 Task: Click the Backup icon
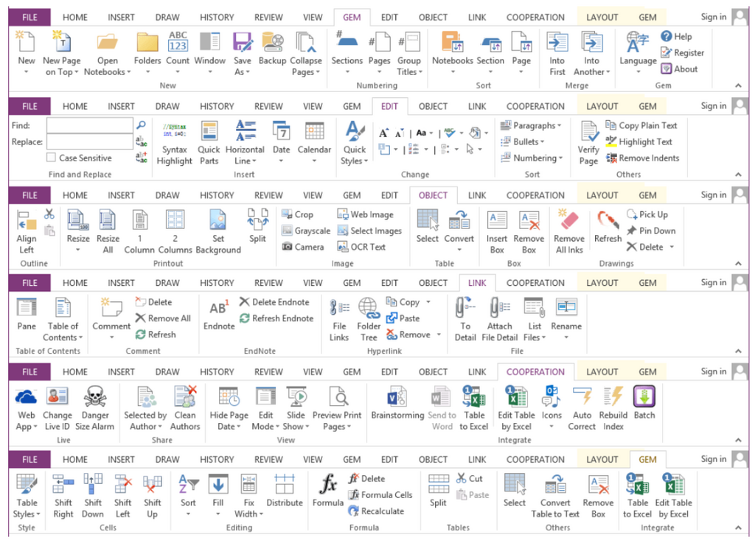coord(272,42)
